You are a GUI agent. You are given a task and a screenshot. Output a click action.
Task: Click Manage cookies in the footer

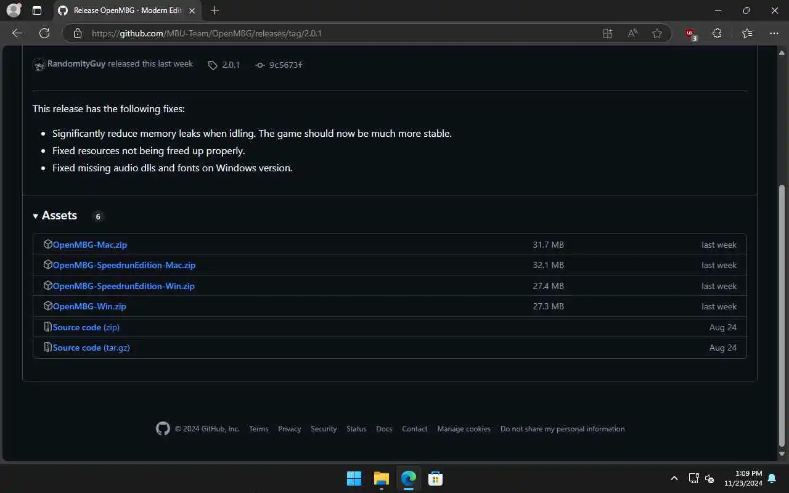tap(464, 429)
